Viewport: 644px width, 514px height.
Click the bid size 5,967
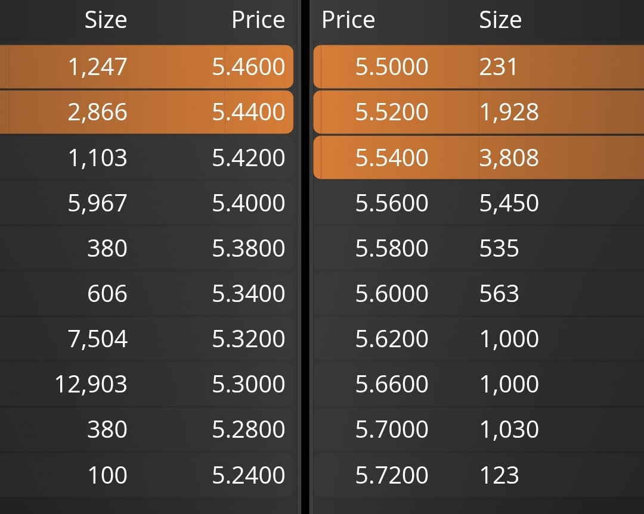click(x=97, y=203)
